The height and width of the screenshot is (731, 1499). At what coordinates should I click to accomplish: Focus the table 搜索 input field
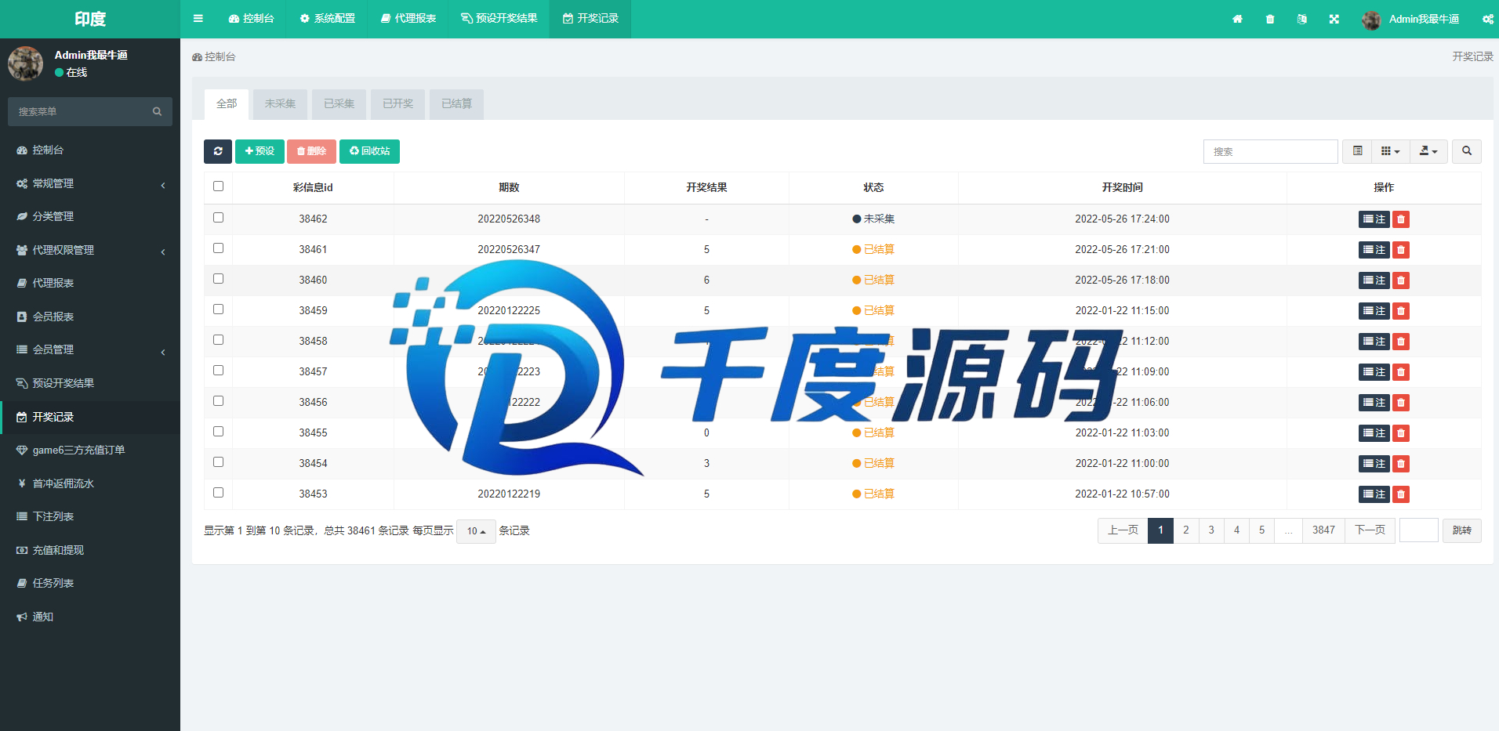coord(1270,151)
